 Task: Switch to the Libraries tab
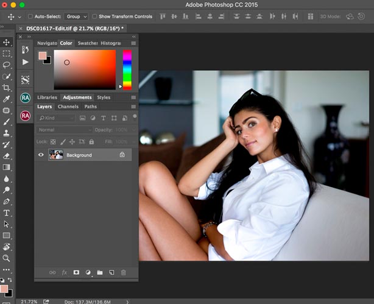click(47, 97)
